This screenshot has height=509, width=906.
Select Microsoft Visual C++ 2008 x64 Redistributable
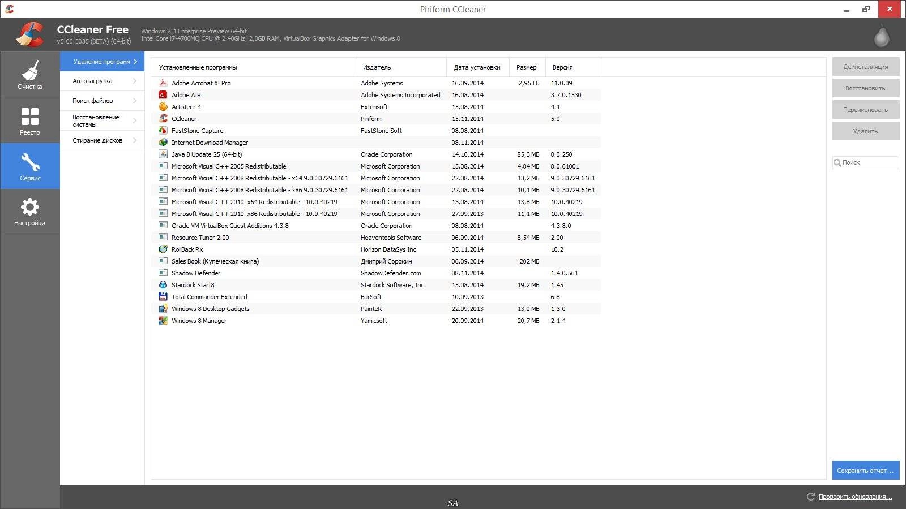click(377, 178)
